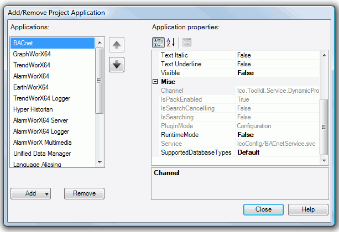Select Unified Data Manager entry
This screenshot has height=232, width=339.
click(53, 154)
